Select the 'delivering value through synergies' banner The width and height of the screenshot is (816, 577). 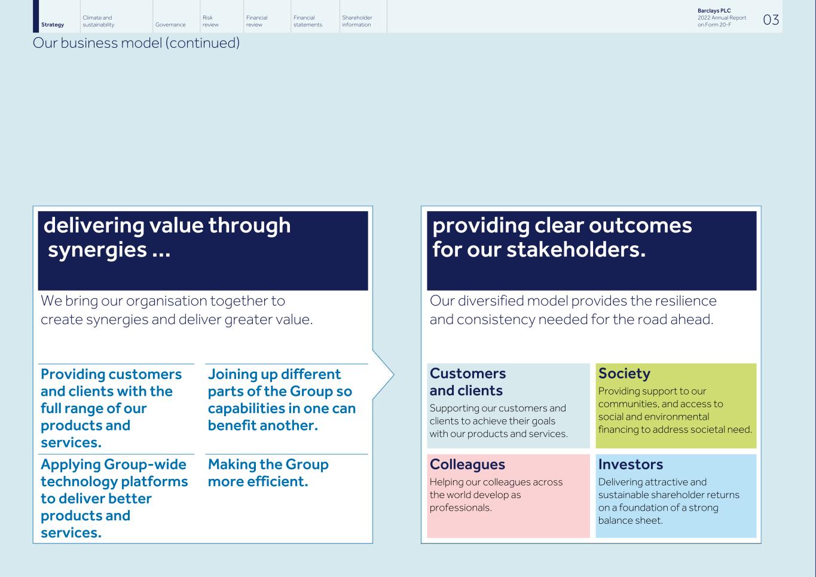(203, 250)
